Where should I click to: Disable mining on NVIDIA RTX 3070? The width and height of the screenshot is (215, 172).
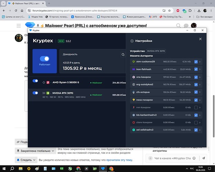click(35, 93)
